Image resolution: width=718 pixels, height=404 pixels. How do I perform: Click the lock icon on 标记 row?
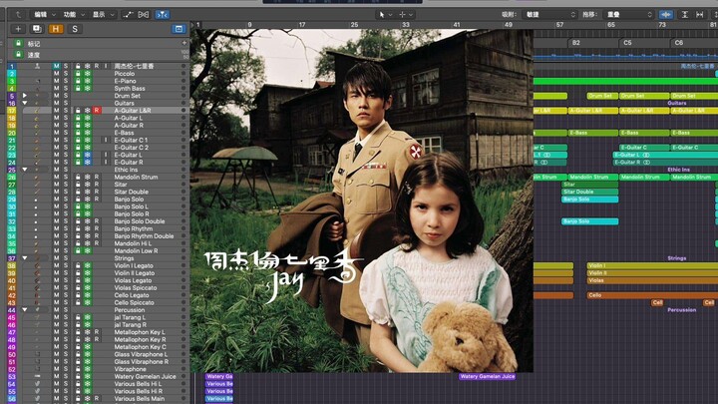(18, 43)
